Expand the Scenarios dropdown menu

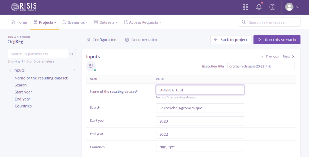click(75, 22)
